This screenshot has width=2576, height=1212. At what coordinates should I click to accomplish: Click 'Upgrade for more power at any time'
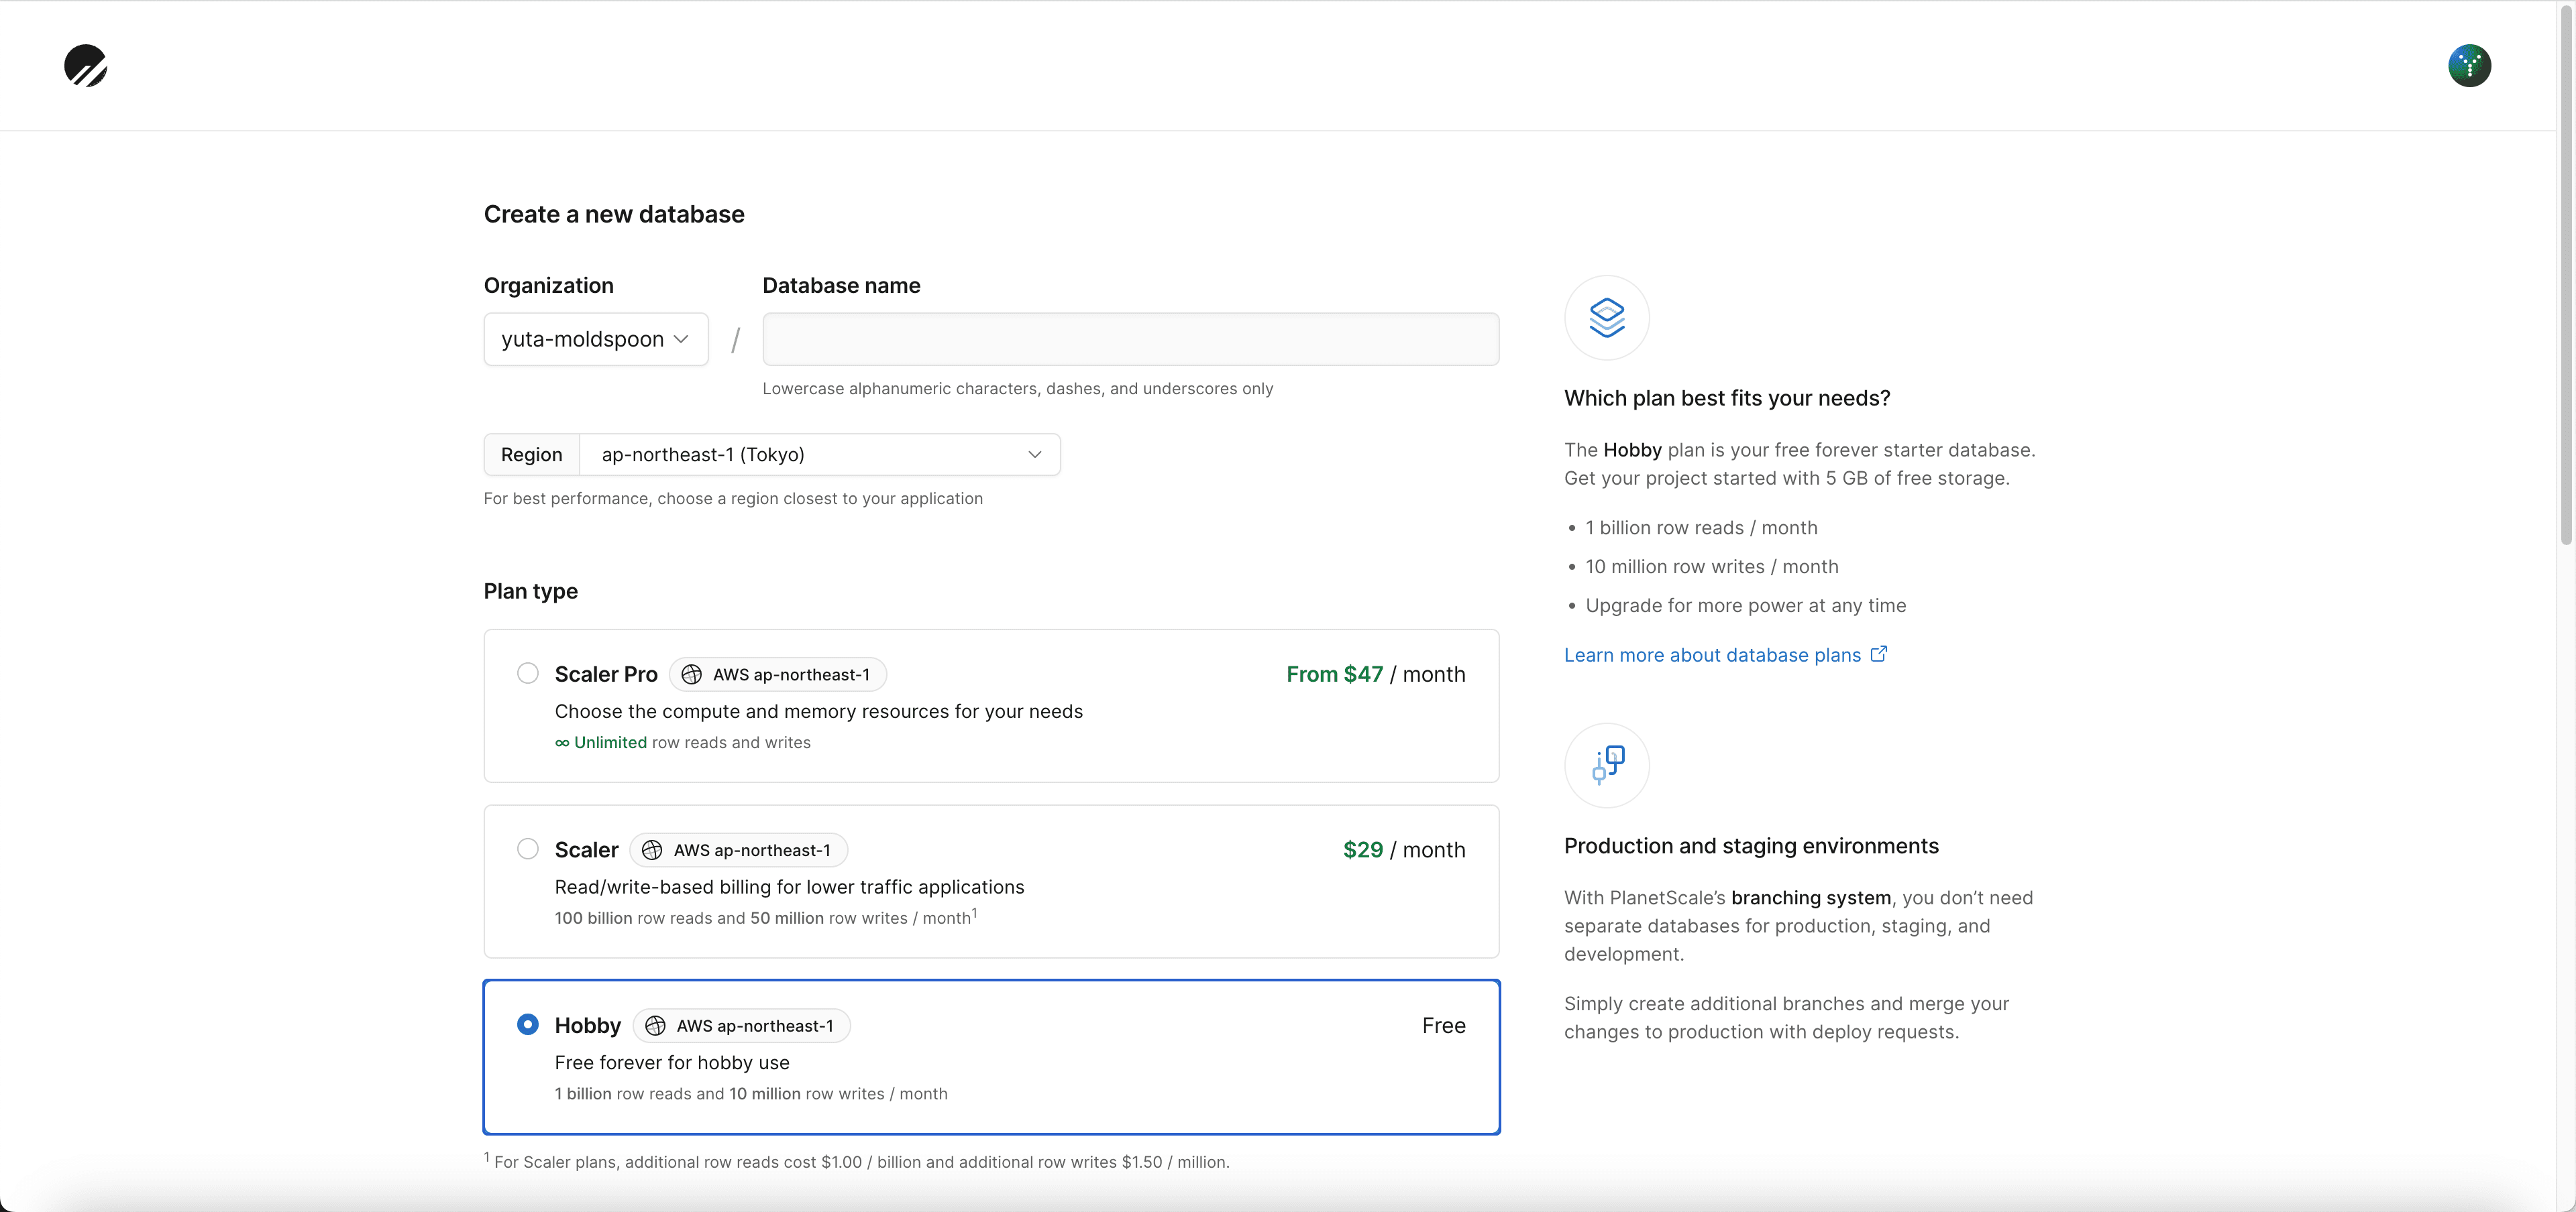point(1745,605)
